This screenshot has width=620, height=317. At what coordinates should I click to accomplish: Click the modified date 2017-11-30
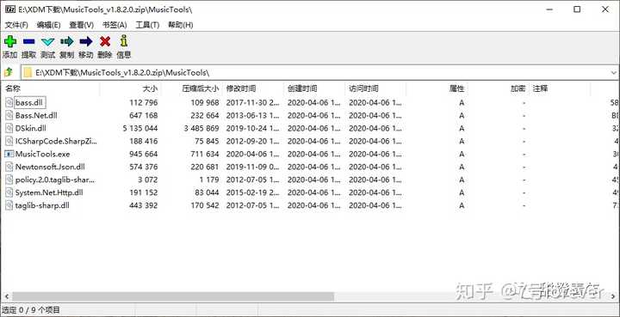(x=252, y=102)
